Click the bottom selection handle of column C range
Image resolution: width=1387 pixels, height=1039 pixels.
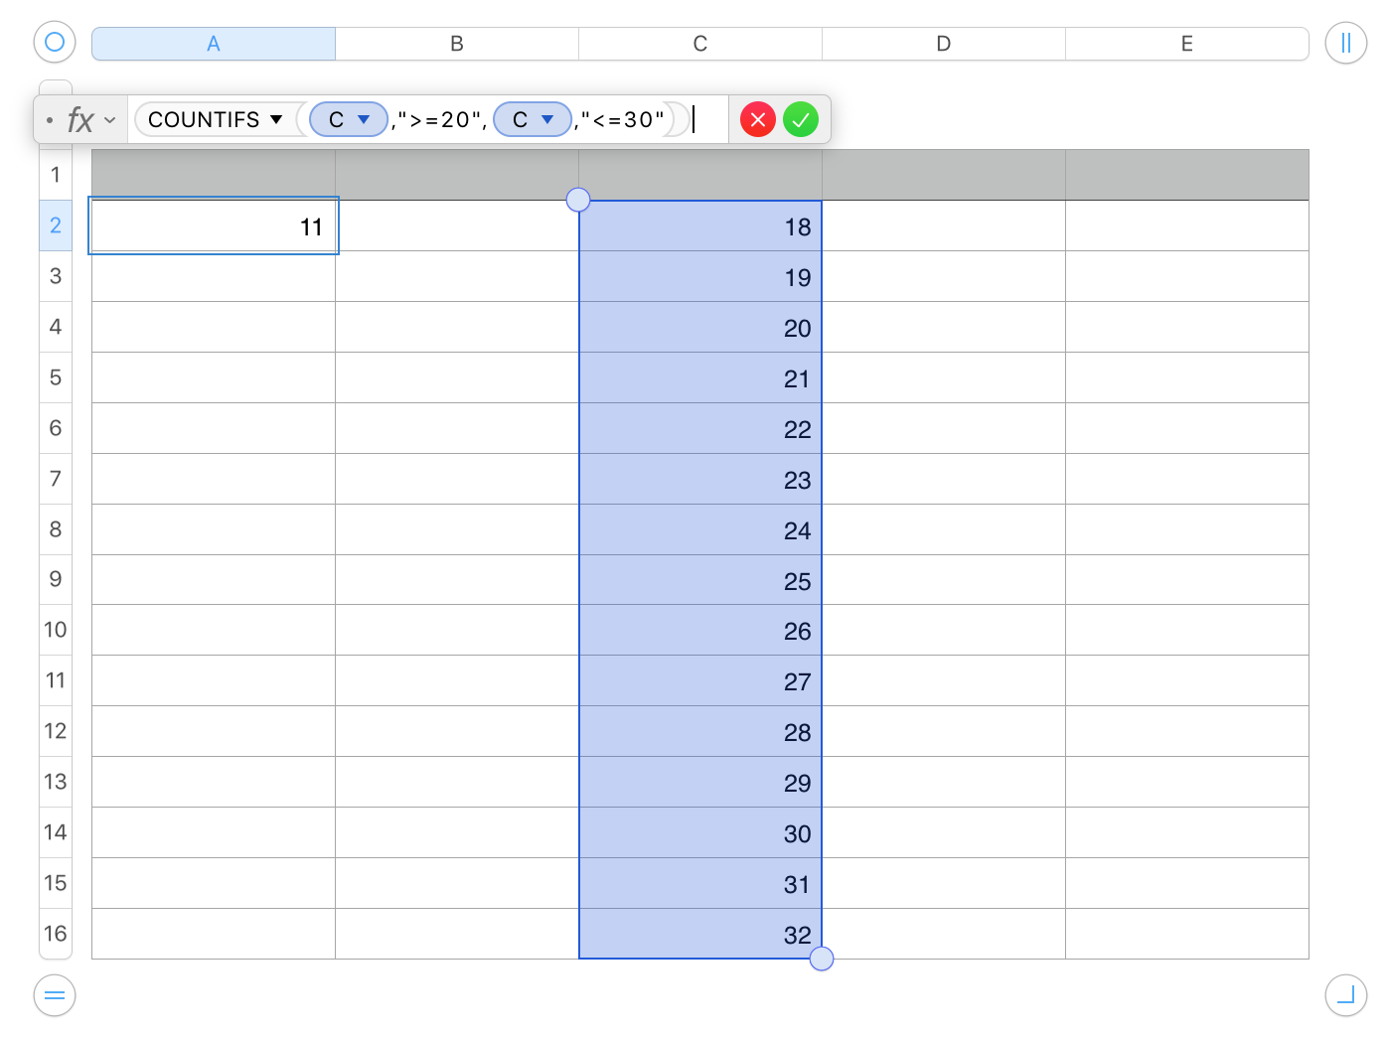[x=822, y=959]
